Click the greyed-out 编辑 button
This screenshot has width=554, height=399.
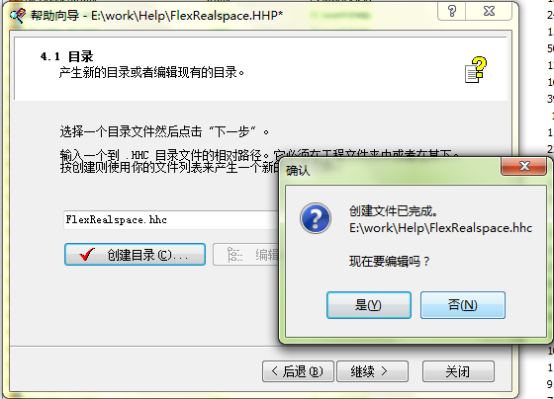(x=246, y=255)
